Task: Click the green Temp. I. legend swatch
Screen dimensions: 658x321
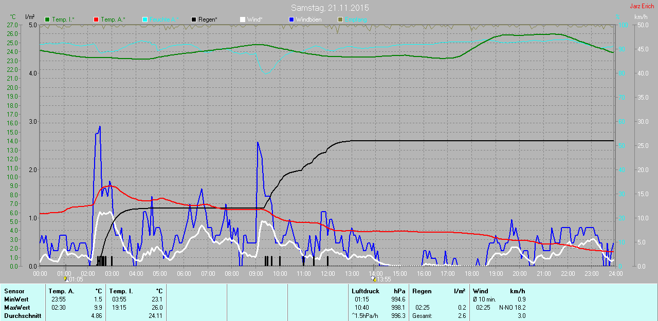Action: pos(48,20)
